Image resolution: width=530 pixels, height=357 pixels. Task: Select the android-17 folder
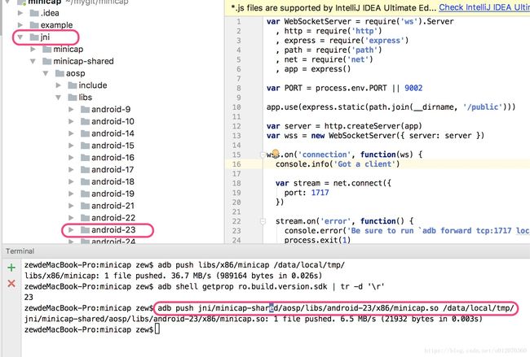point(108,170)
